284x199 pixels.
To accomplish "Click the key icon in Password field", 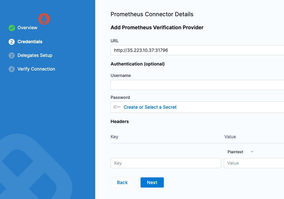I will [117, 107].
